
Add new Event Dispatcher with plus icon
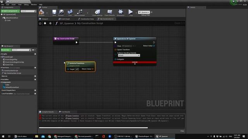[35, 90]
